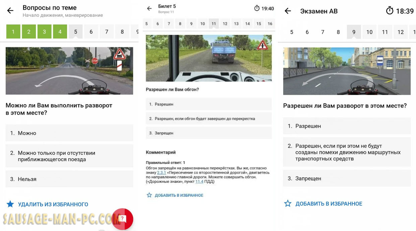This screenshot has width=416, height=231.
Task: Pick 'Разрешен, если обгон будет завершен до перекрестка'
Action: pyautogui.click(x=209, y=119)
